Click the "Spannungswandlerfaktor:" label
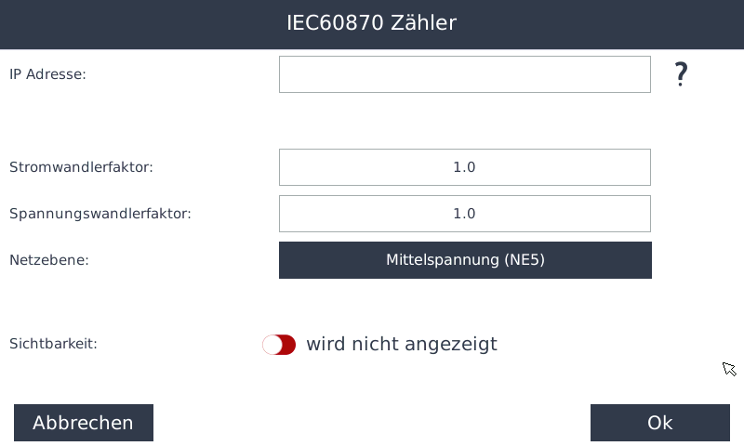 tap(100, 214)
